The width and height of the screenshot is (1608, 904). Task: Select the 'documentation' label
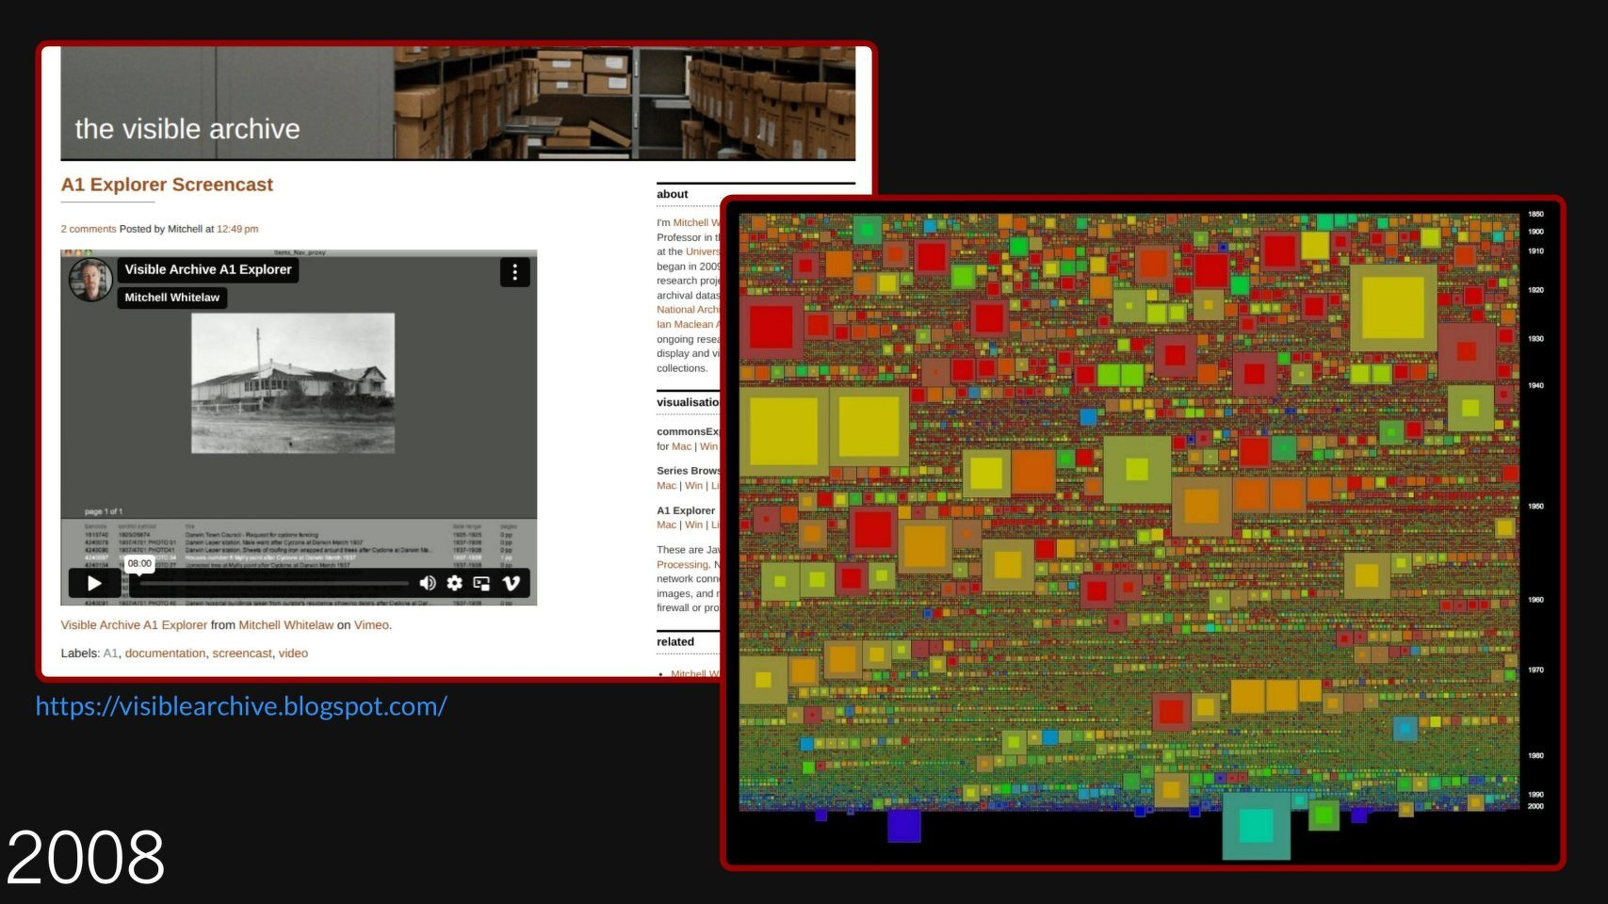coord(165,654)
